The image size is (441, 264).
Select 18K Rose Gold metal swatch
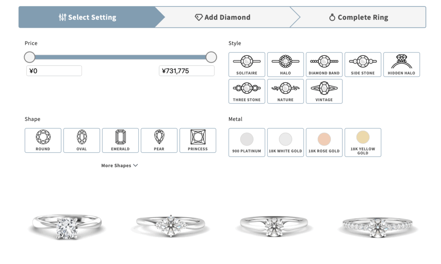[324, 142]
